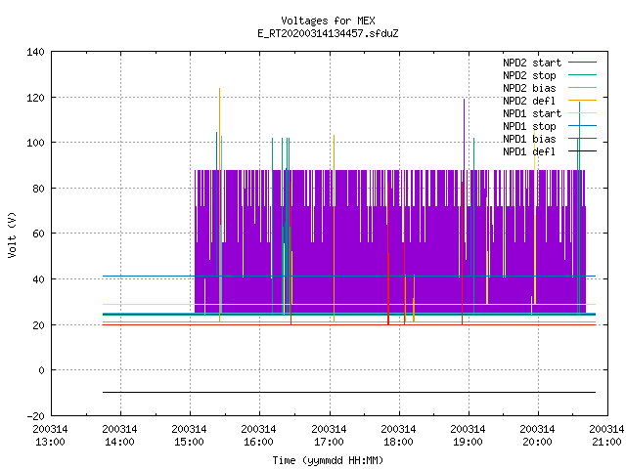Click the 120 y-axis tick label
This screenshot has height=469, width=626.
point(35,98)
